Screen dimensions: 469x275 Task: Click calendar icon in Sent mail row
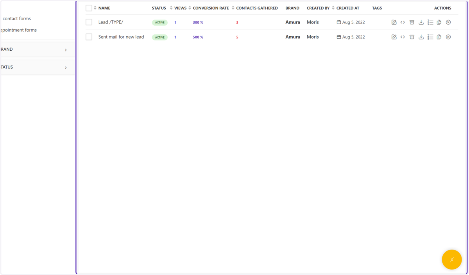point(339,37)
